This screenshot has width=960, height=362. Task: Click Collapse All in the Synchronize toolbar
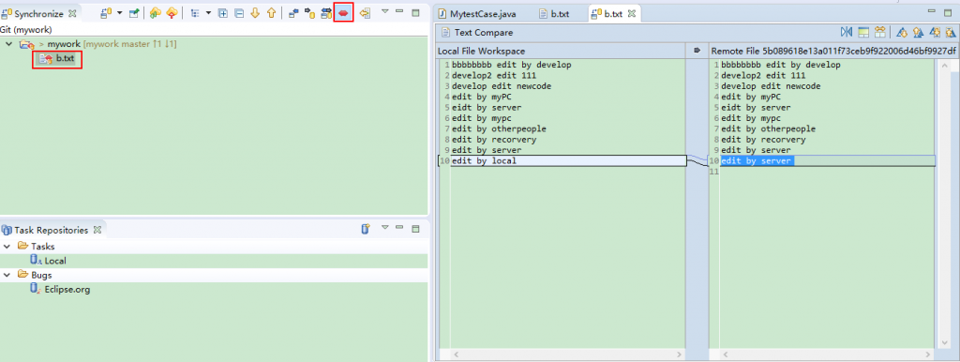[x=239, y=13]
